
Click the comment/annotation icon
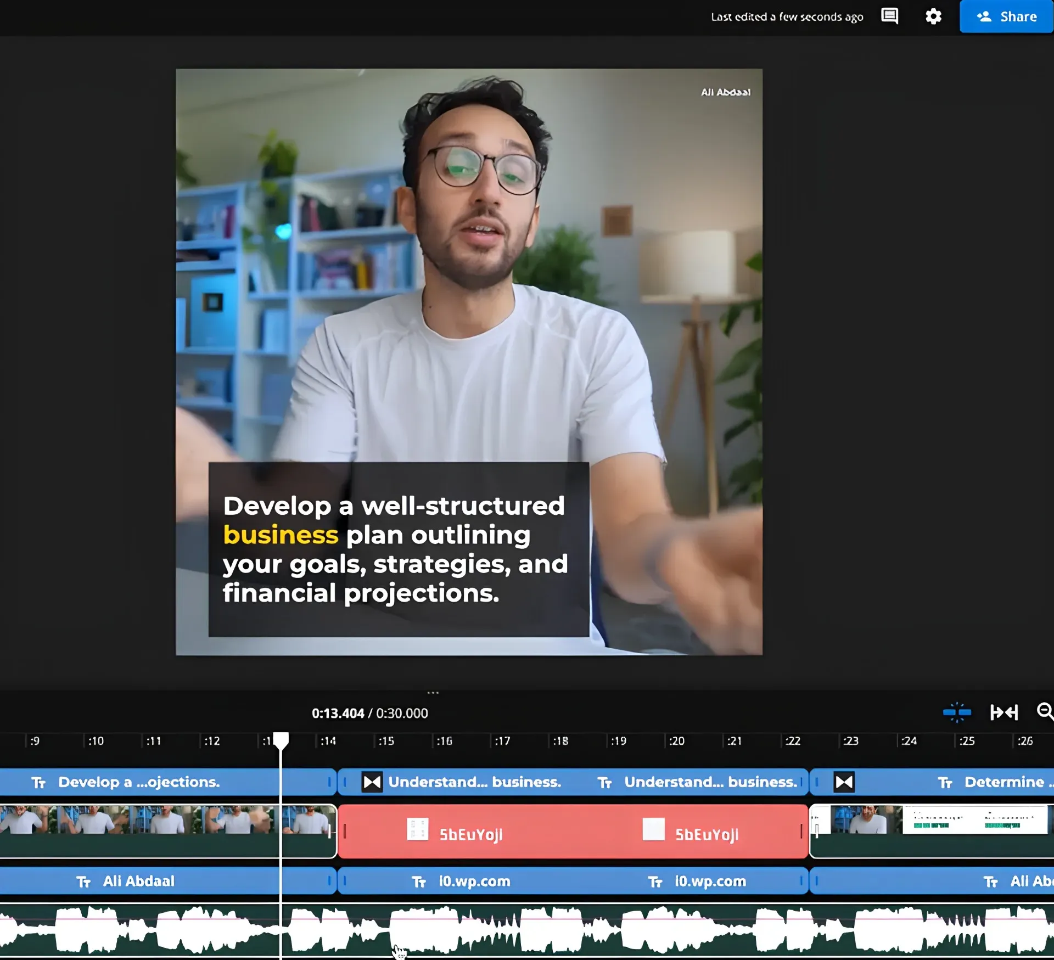tap(890, 16)
